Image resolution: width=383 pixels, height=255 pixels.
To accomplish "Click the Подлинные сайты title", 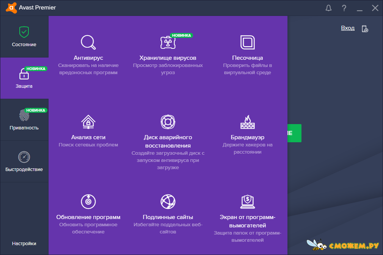I will [x=168, y=217].
